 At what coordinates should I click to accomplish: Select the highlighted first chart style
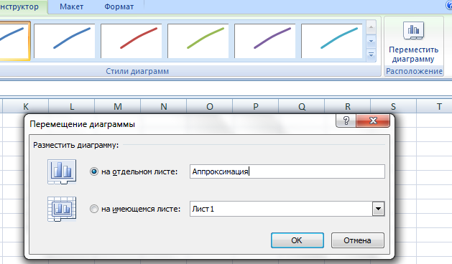pos(14,41)
